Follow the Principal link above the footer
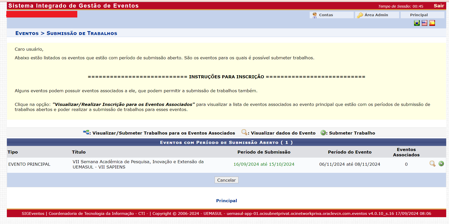Screen dimensions: 449x224 (x=226, y=201)
